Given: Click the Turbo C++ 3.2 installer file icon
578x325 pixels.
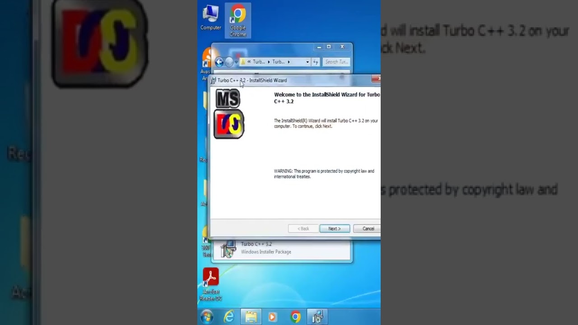Looking at the screenshot, I should click(228, 249).
